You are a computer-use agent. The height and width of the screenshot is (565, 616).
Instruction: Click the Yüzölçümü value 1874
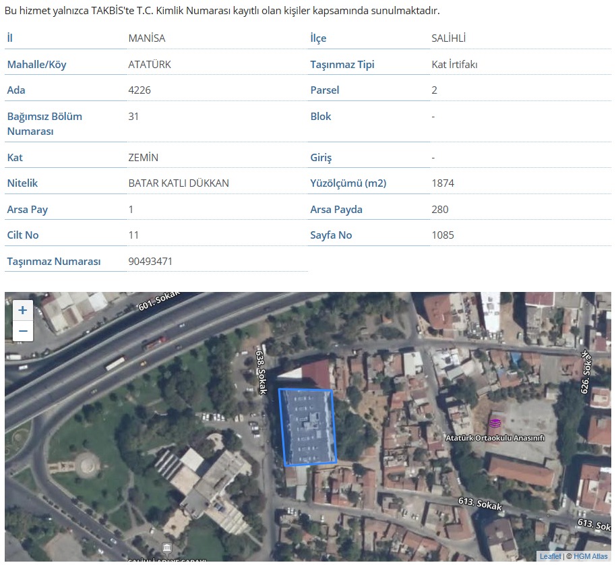click(443, 183)
